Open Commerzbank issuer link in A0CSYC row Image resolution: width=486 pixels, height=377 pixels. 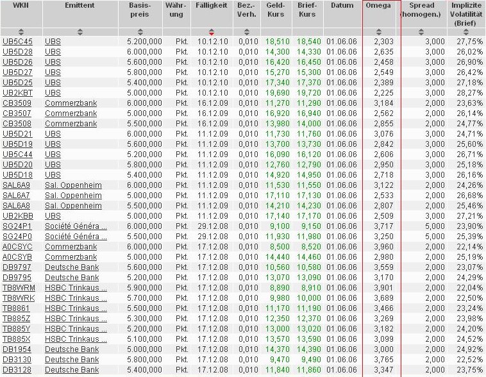[x=71, y=246]
